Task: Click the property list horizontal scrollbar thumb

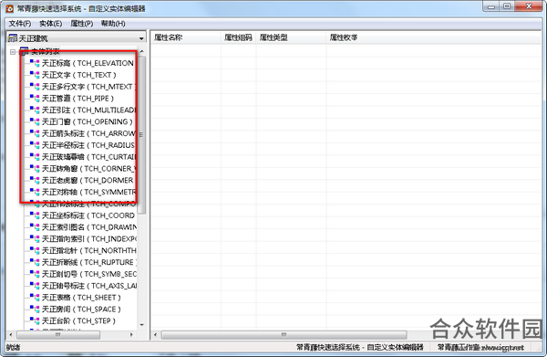Action: click(x=284, y=335)
